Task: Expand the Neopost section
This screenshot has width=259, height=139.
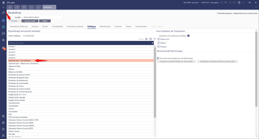Action: coord(158,47)
